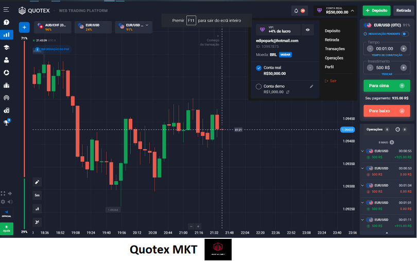Click the Investimento amount field
Viewport: 417px width, 261px height.
coord(386,68)
